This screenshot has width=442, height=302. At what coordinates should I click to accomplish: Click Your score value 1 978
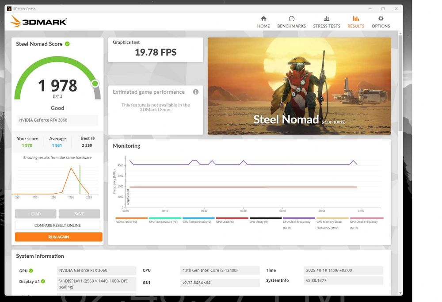coord(27,145)
